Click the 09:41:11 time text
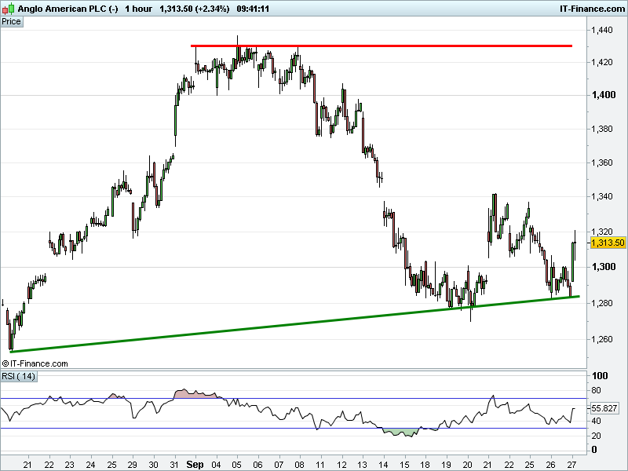This screenshot has width=628, height=471. [x=253, y=9]
